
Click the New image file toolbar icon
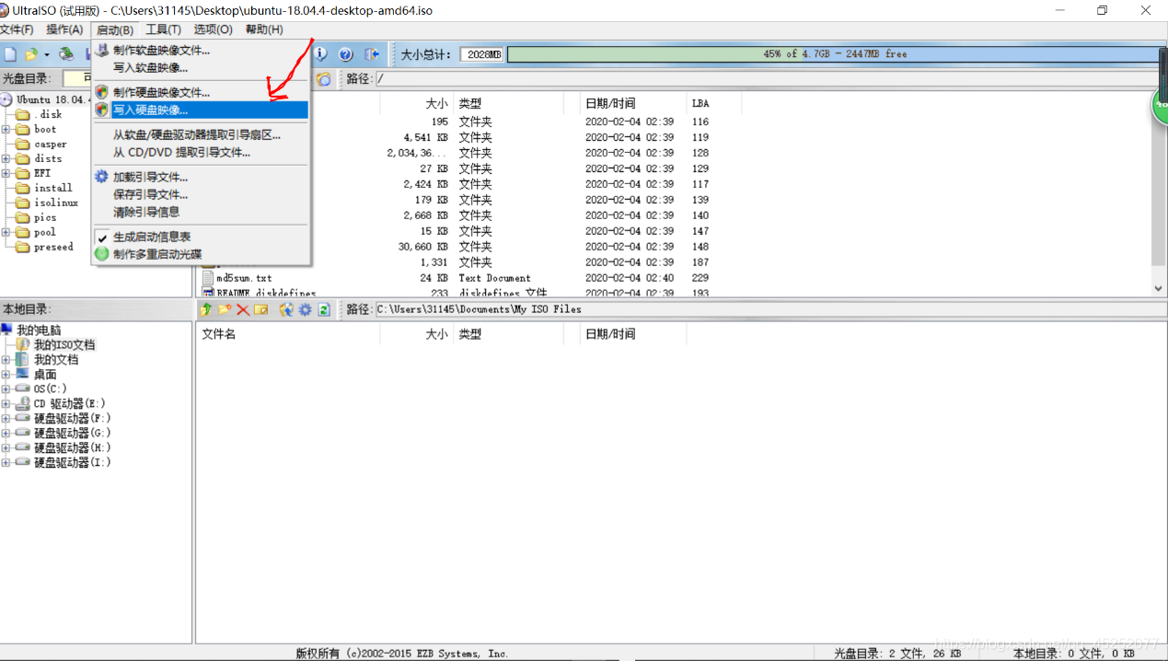click(10, 54)
